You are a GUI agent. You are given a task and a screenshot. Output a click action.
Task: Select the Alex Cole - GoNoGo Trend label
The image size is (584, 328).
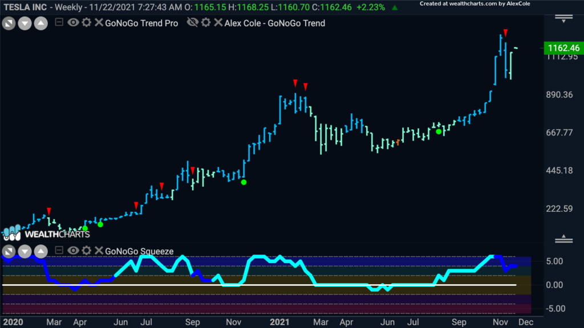[275, 23]
